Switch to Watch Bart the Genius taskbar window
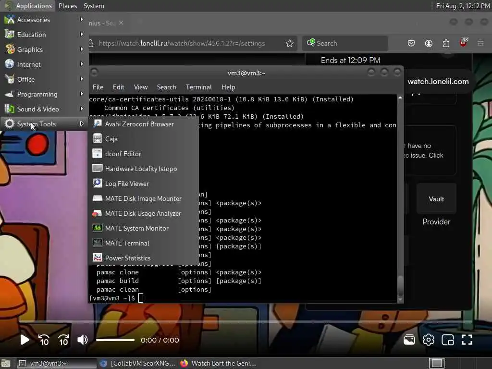The image size is (492, 369). pos(218,363)
